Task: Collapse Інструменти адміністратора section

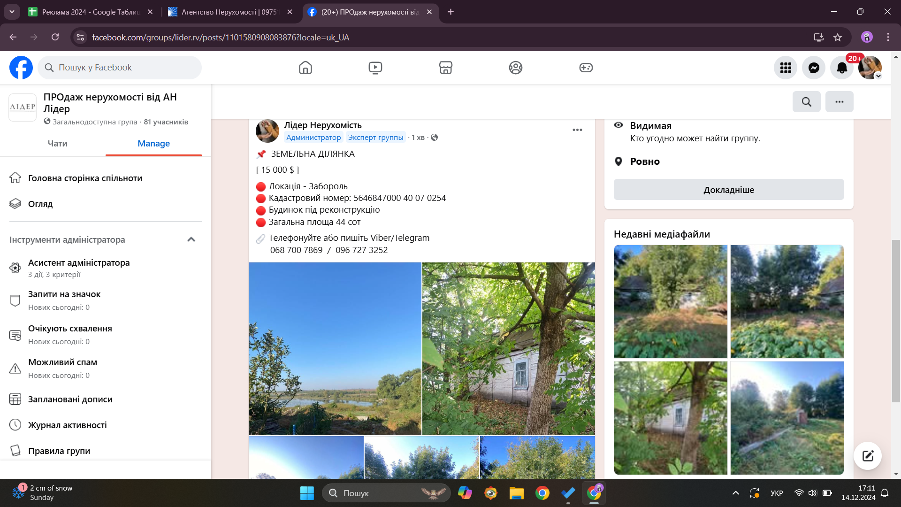Action: [x=191, y=239]
